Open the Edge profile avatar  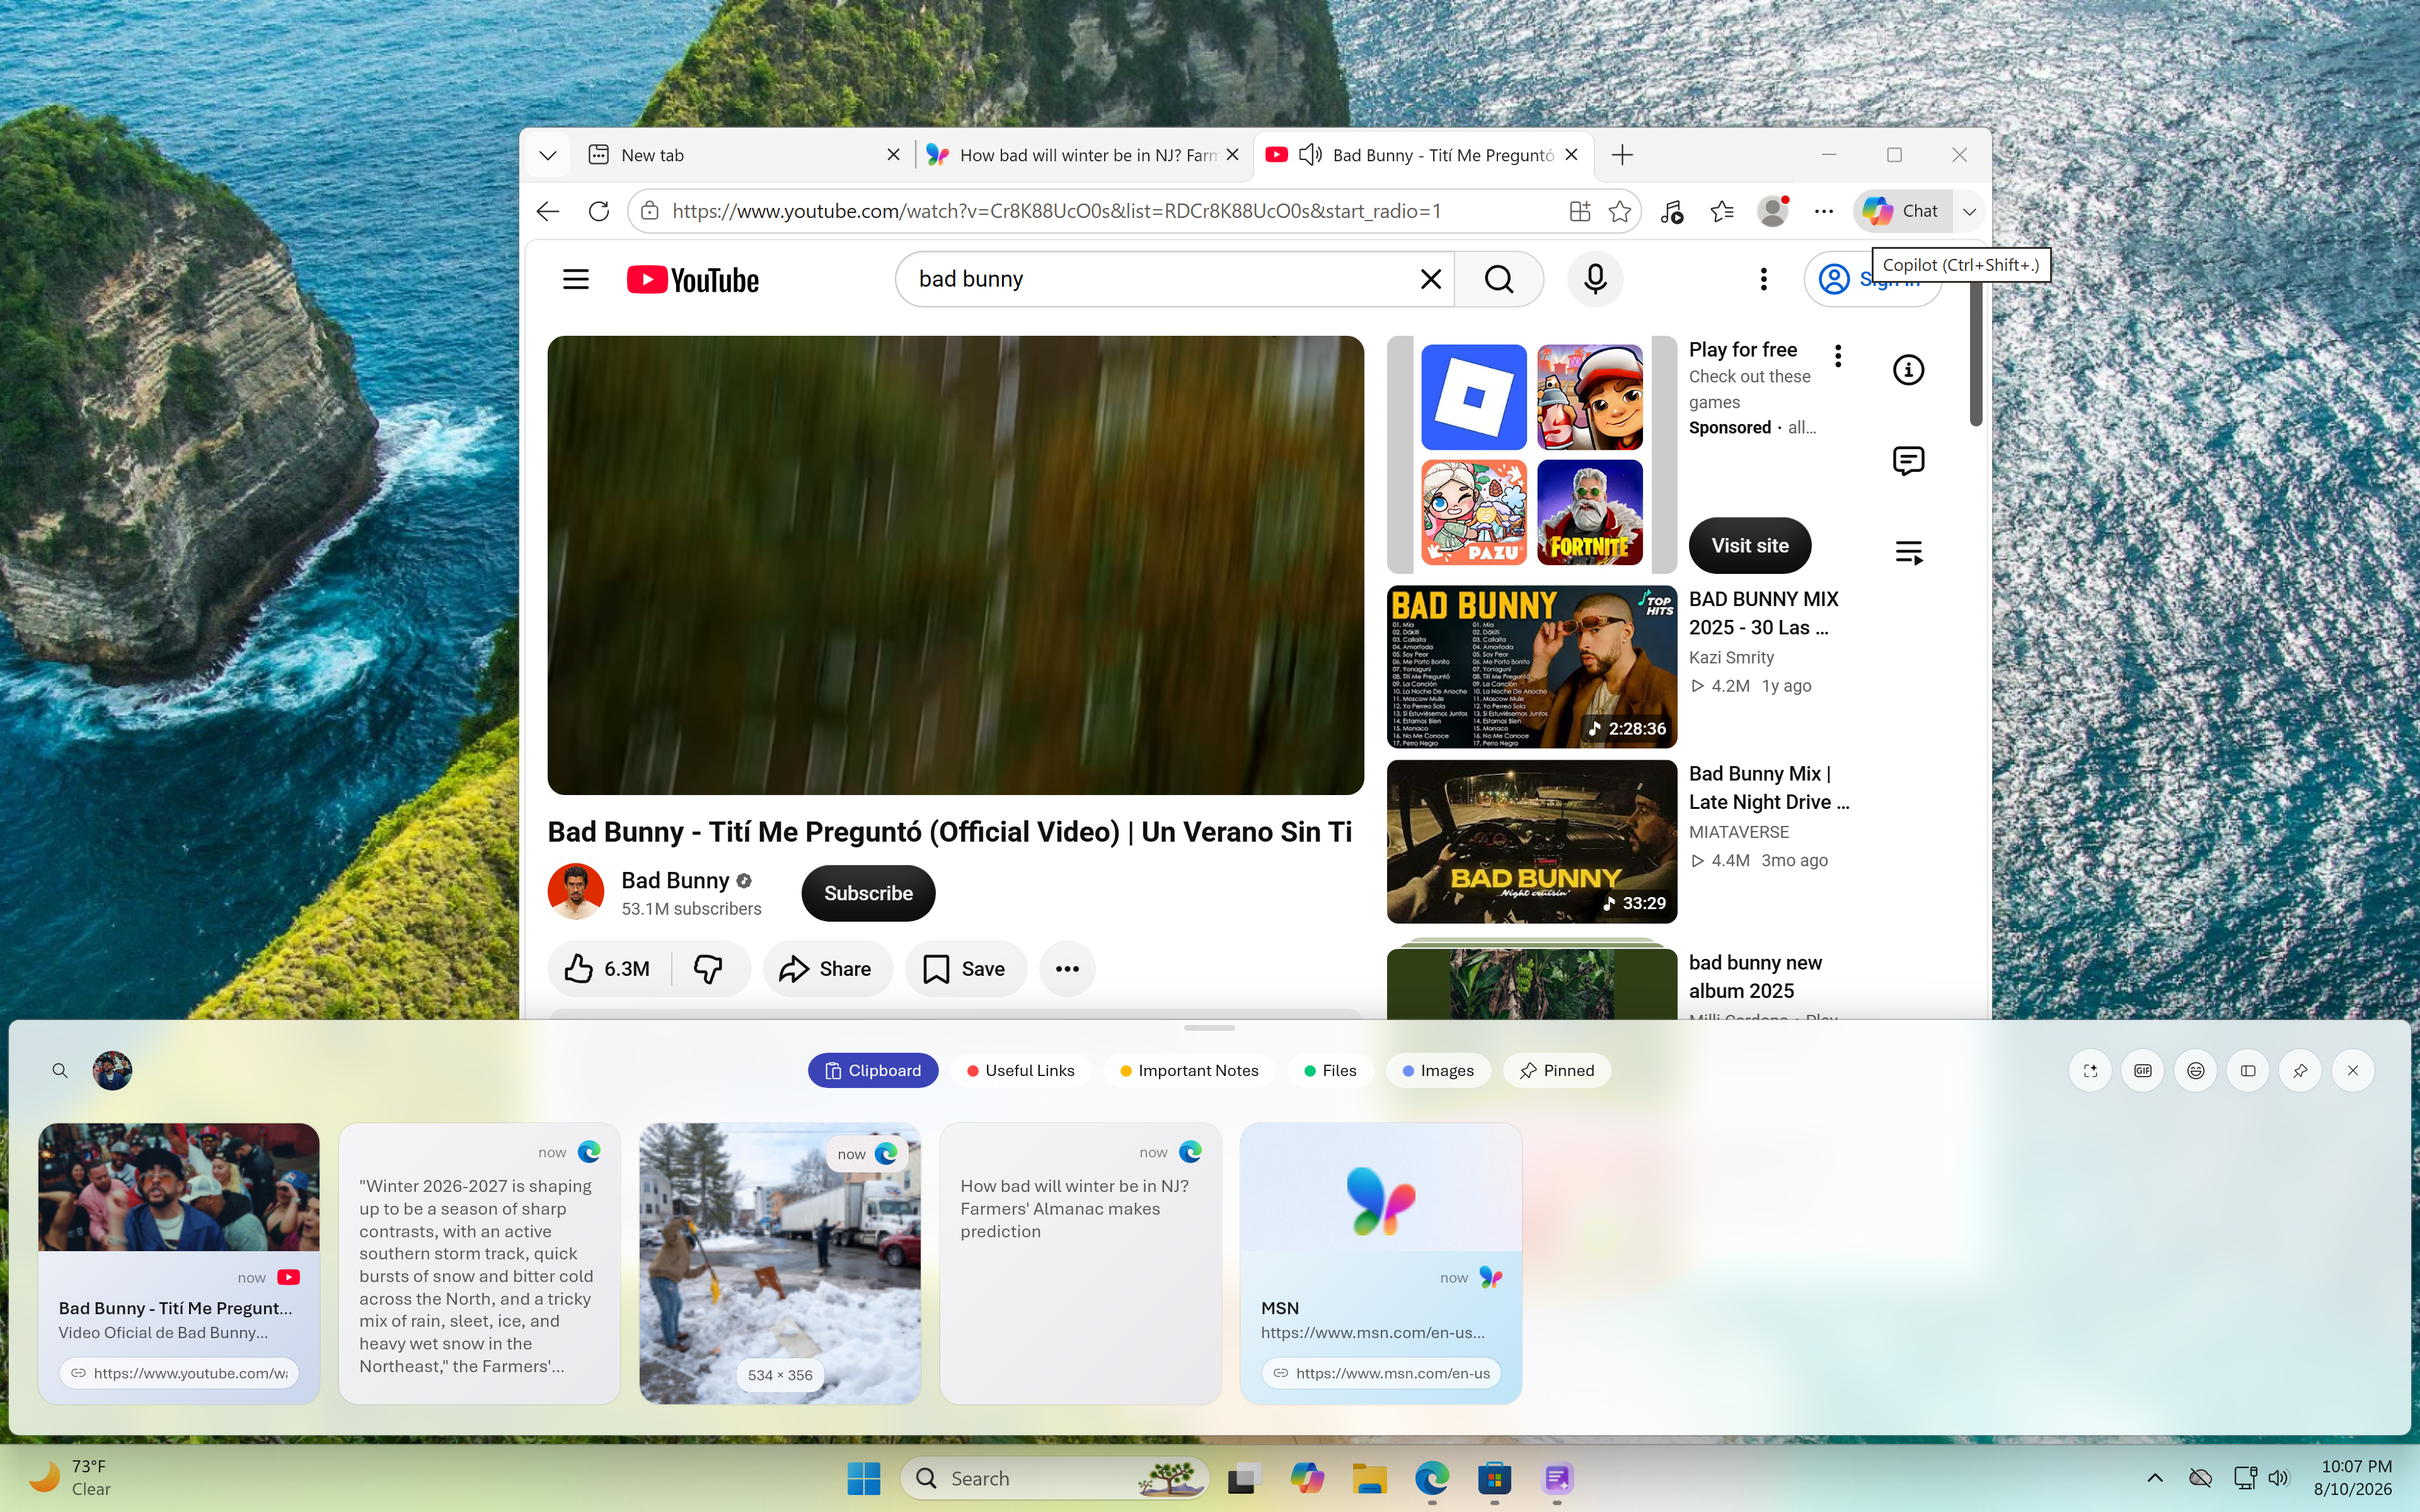coord(1773,211)
